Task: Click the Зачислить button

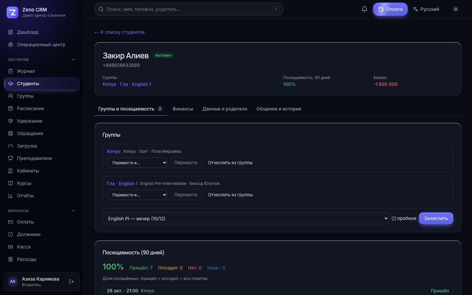Action: [436, 218]
